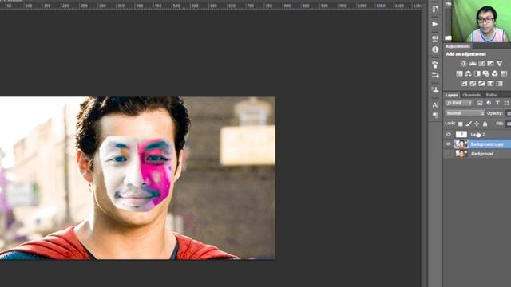Viewport: 511px width, 287px height.
Task: Open the Normal blend mode dropdown
Action: 465,113
